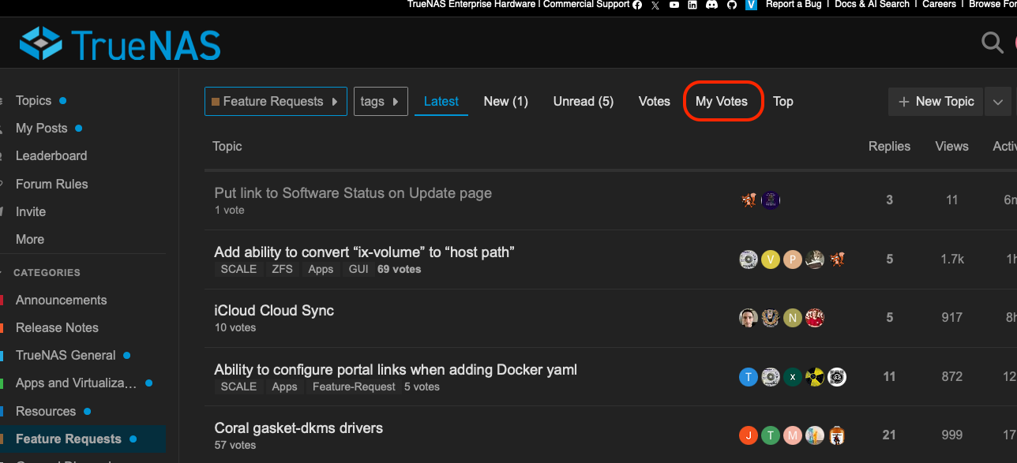Switch to the Unread (5) tab

tap(584, 101)
